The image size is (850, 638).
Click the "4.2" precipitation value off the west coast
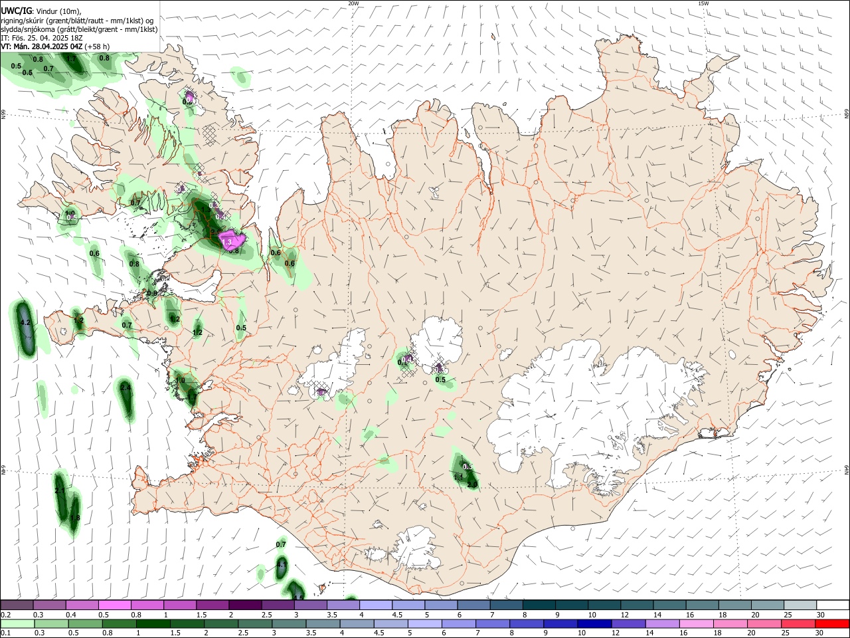26,322
